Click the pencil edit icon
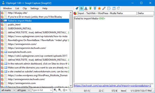Image resolution: width=155 pixels, height=93 pixels. (x=104, y=9)
